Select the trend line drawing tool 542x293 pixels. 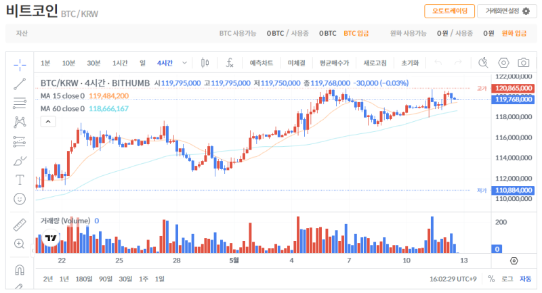pyautogui.click(x=20, y=84)
